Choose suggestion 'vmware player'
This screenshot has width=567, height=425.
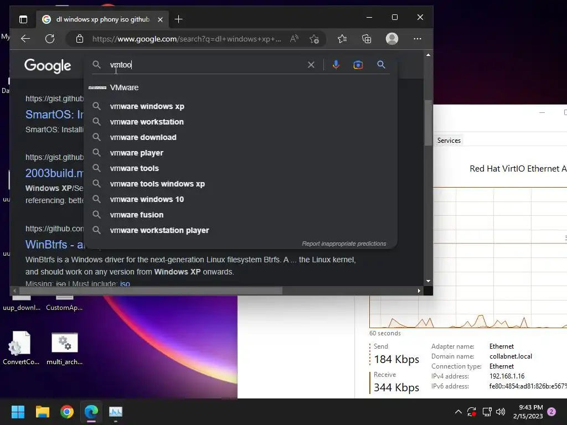tap(240, 153)
